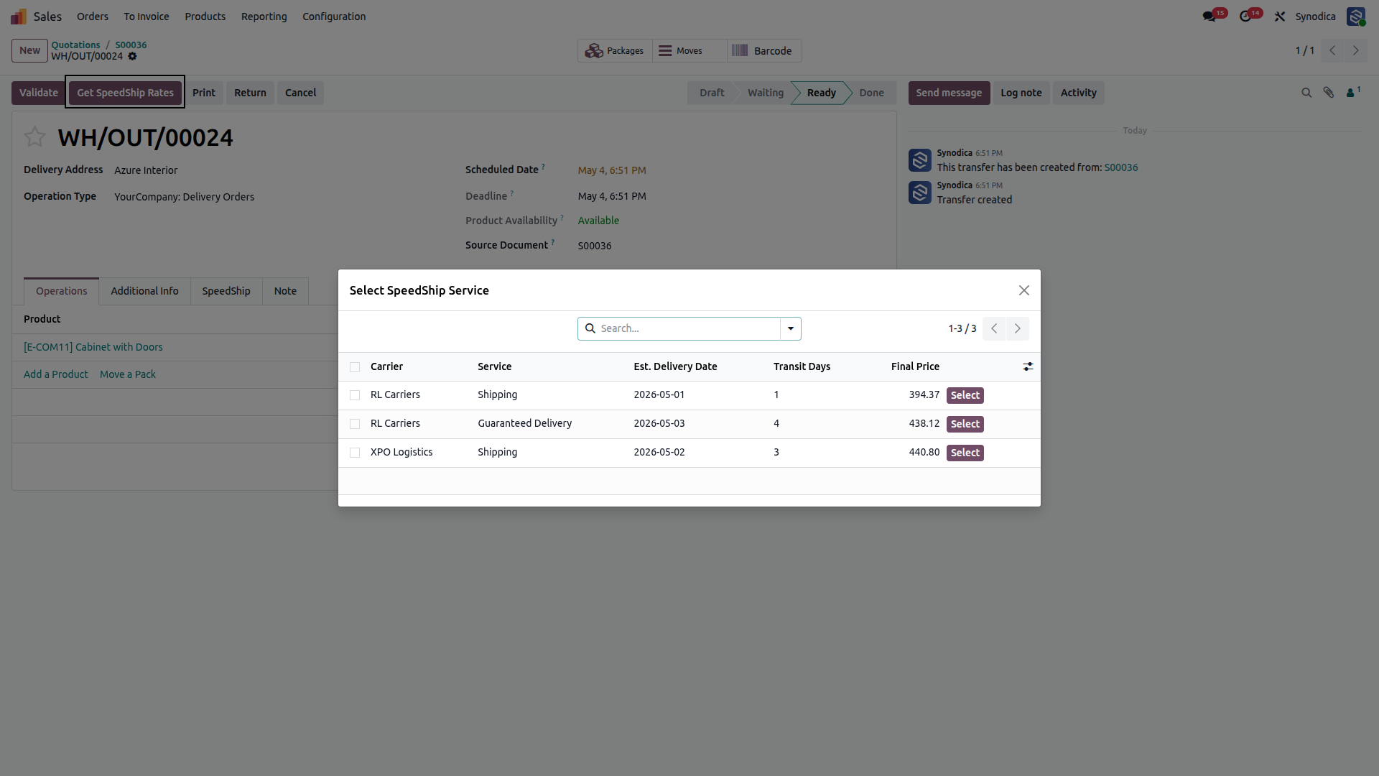The image size is (1379, 776).
Task: Open the Synodica user avatar menu
Action: 1355,17
